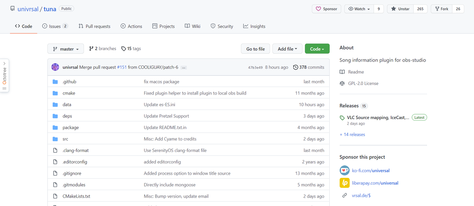This screenshot has width=474, height=206.
Task: Open the + 14 releases link
Action: (x=352, y=135)
